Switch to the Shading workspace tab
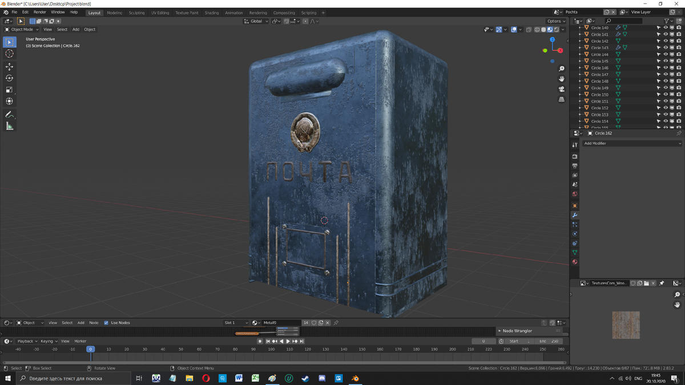The width and height of the screenshot is (685, 385). [211, 13]
